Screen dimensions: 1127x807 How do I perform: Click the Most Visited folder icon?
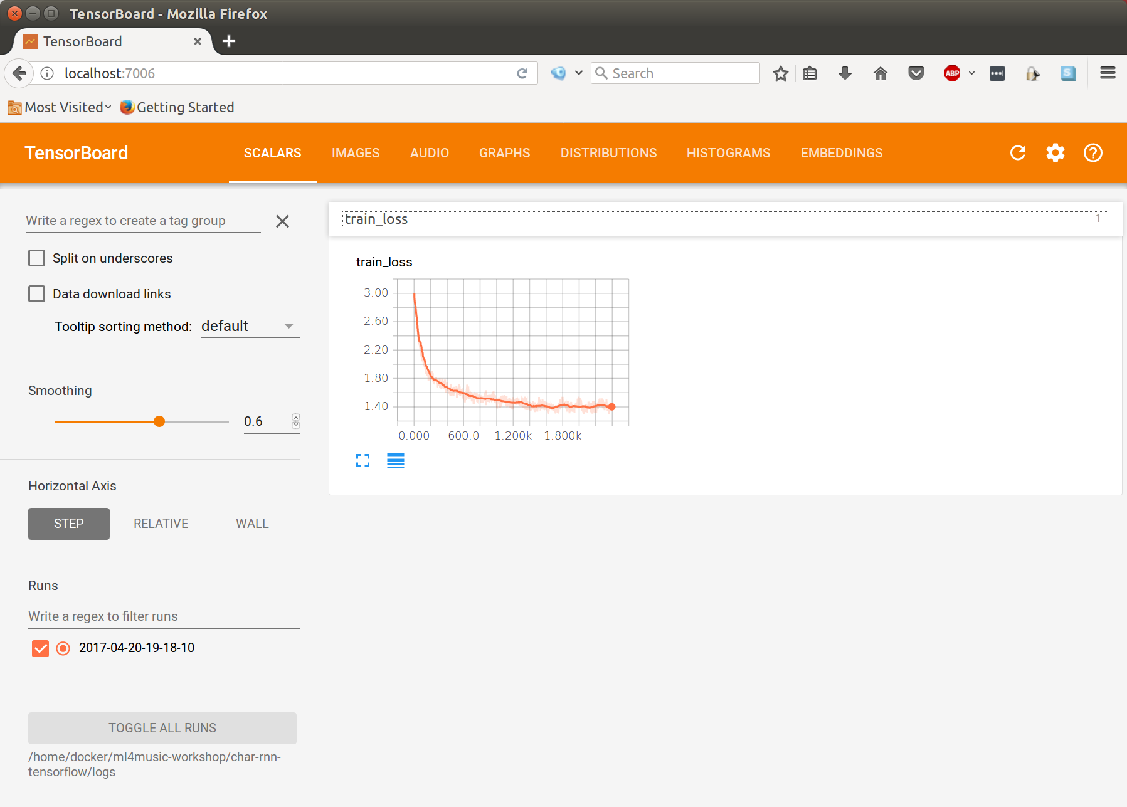coord(14,108)
